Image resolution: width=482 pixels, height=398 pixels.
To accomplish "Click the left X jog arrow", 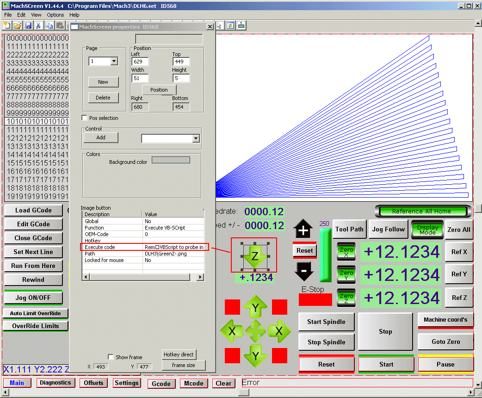I will point(232,331).
